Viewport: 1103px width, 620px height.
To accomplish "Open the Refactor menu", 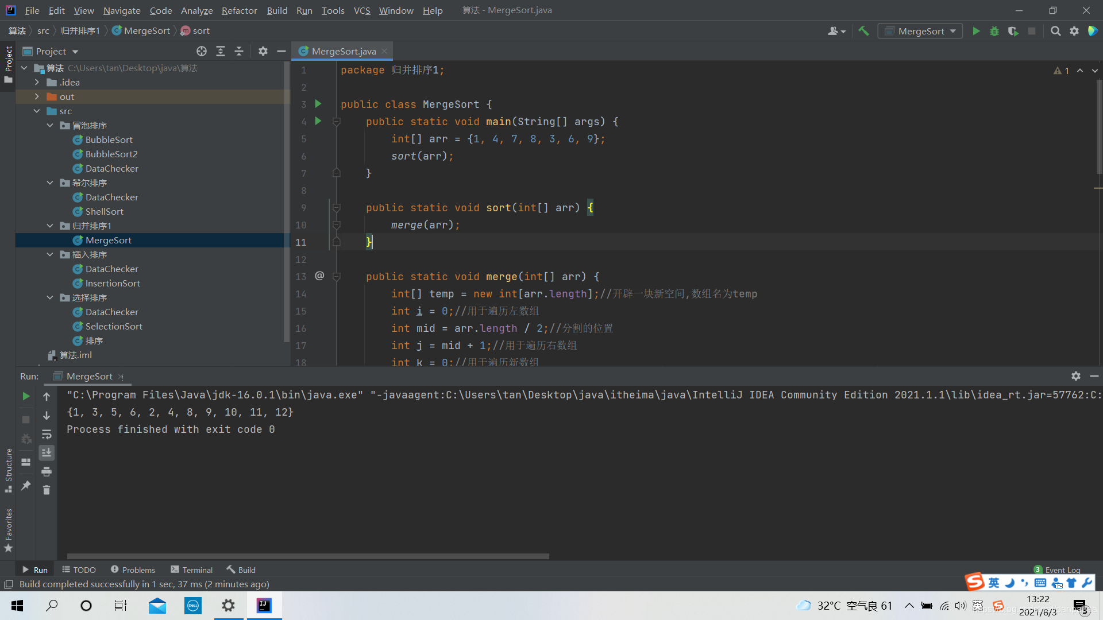I will click(x=239, y=10).
